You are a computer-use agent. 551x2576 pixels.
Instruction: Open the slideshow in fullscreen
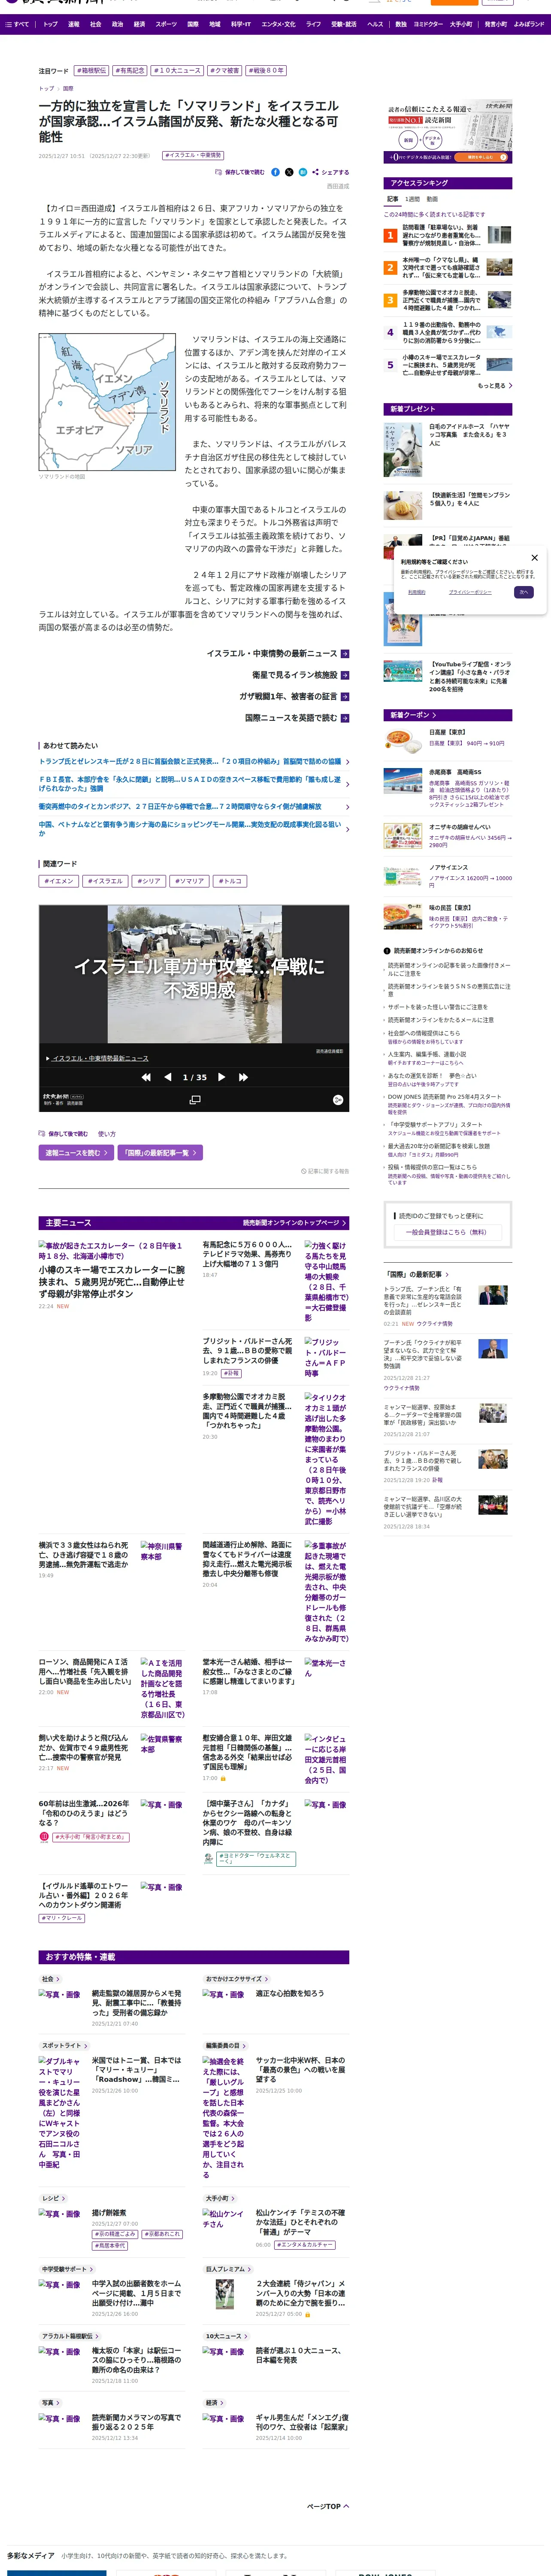coord(195,1099)
